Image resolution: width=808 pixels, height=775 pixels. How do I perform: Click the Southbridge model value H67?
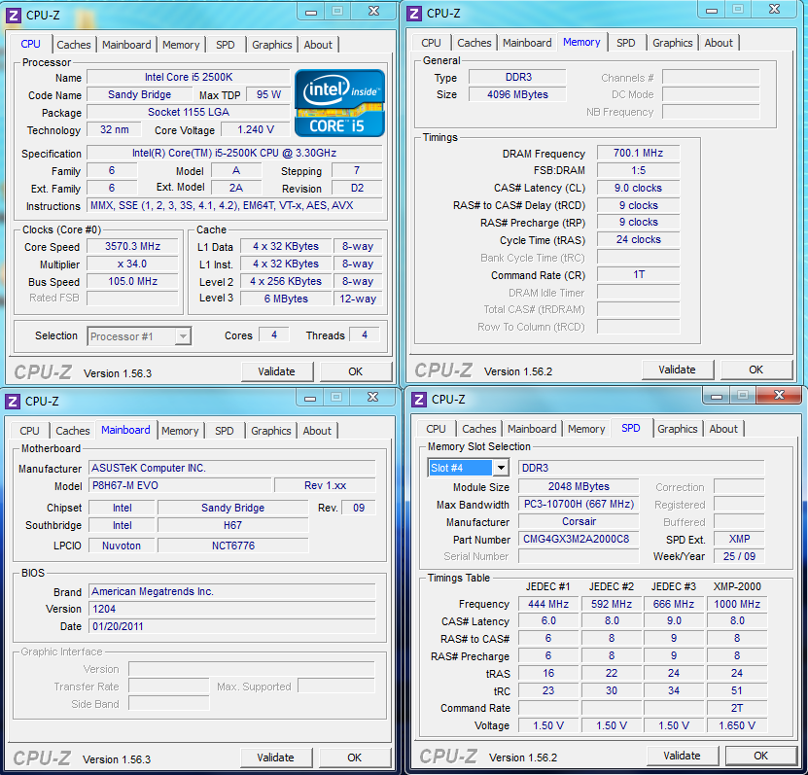pos(233,526)
